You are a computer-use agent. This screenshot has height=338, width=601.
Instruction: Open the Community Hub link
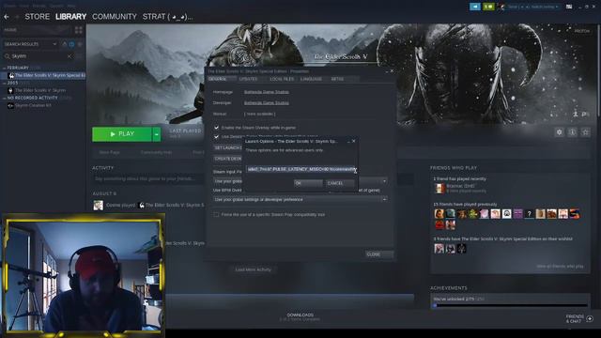click(157, 152)
